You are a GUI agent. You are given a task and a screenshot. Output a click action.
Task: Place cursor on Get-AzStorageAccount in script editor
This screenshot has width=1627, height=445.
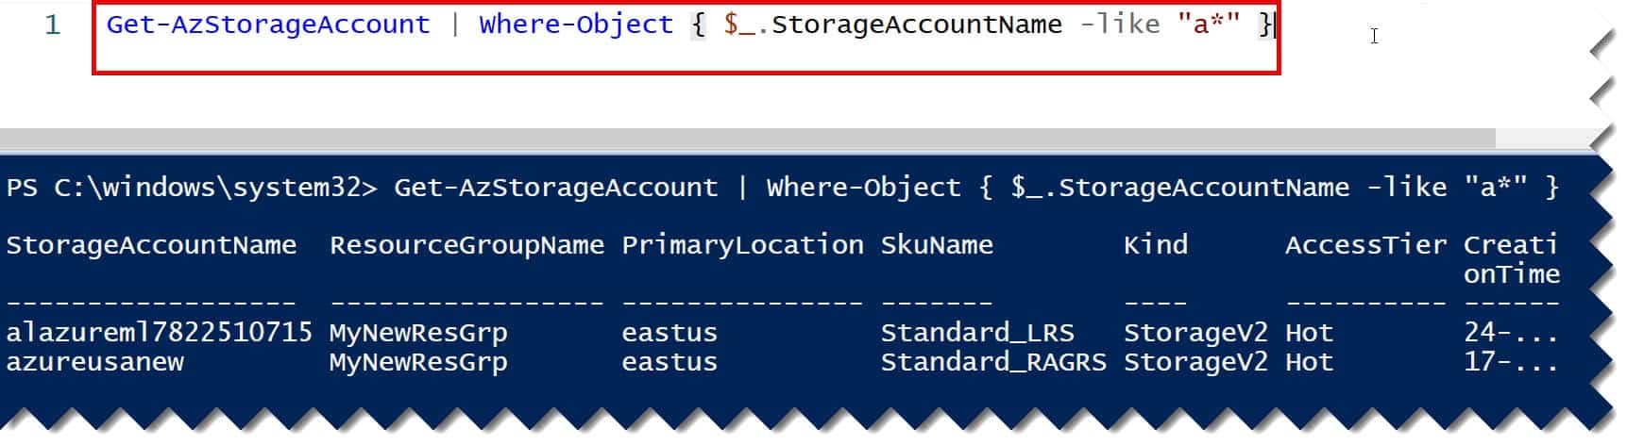point(267,25)
